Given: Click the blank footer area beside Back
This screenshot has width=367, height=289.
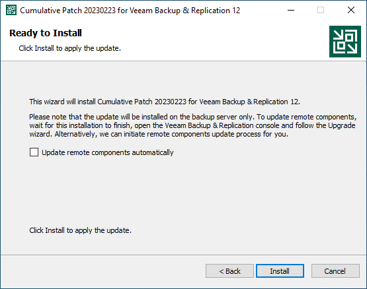Looking at the screenshot, I should coord(103,271).
